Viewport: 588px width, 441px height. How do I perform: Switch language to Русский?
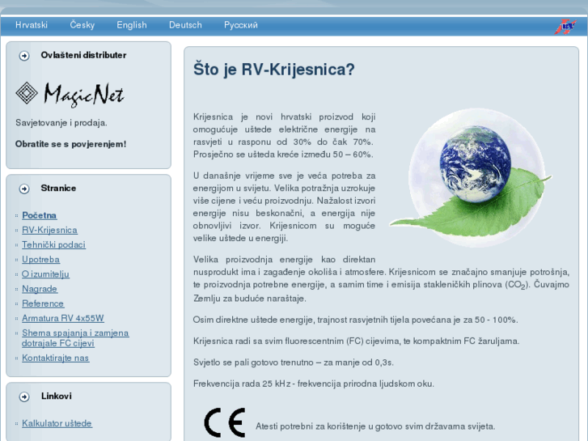[241, 25]
